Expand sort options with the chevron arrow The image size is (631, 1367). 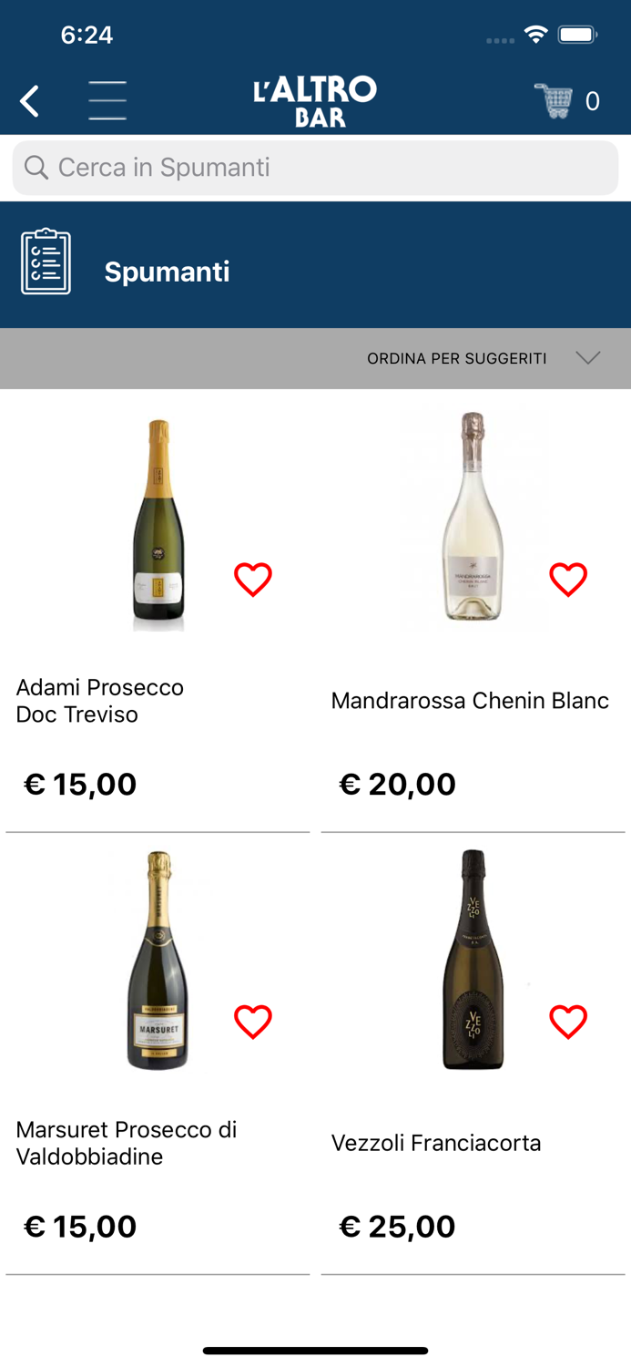[x=588, y=357]
